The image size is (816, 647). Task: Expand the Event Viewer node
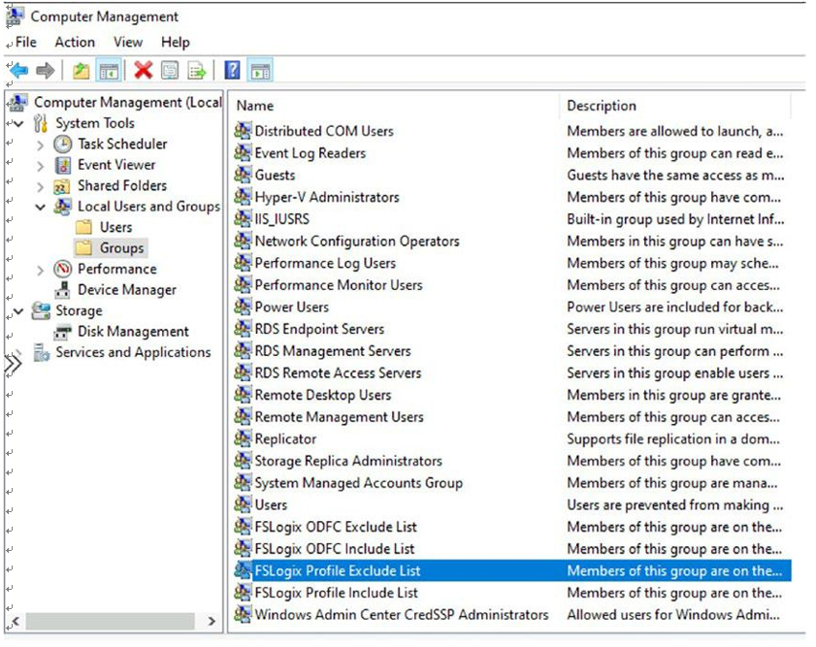(x=41, y=166)
